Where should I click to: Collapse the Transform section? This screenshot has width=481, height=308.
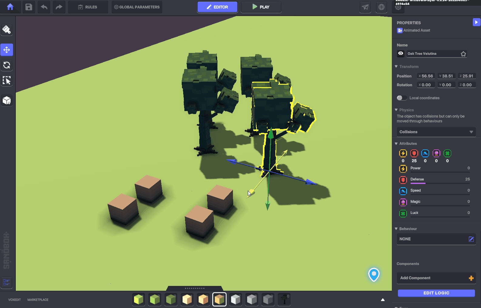(396, 67)
